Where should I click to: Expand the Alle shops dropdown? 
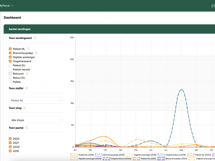tap(36, 120)
